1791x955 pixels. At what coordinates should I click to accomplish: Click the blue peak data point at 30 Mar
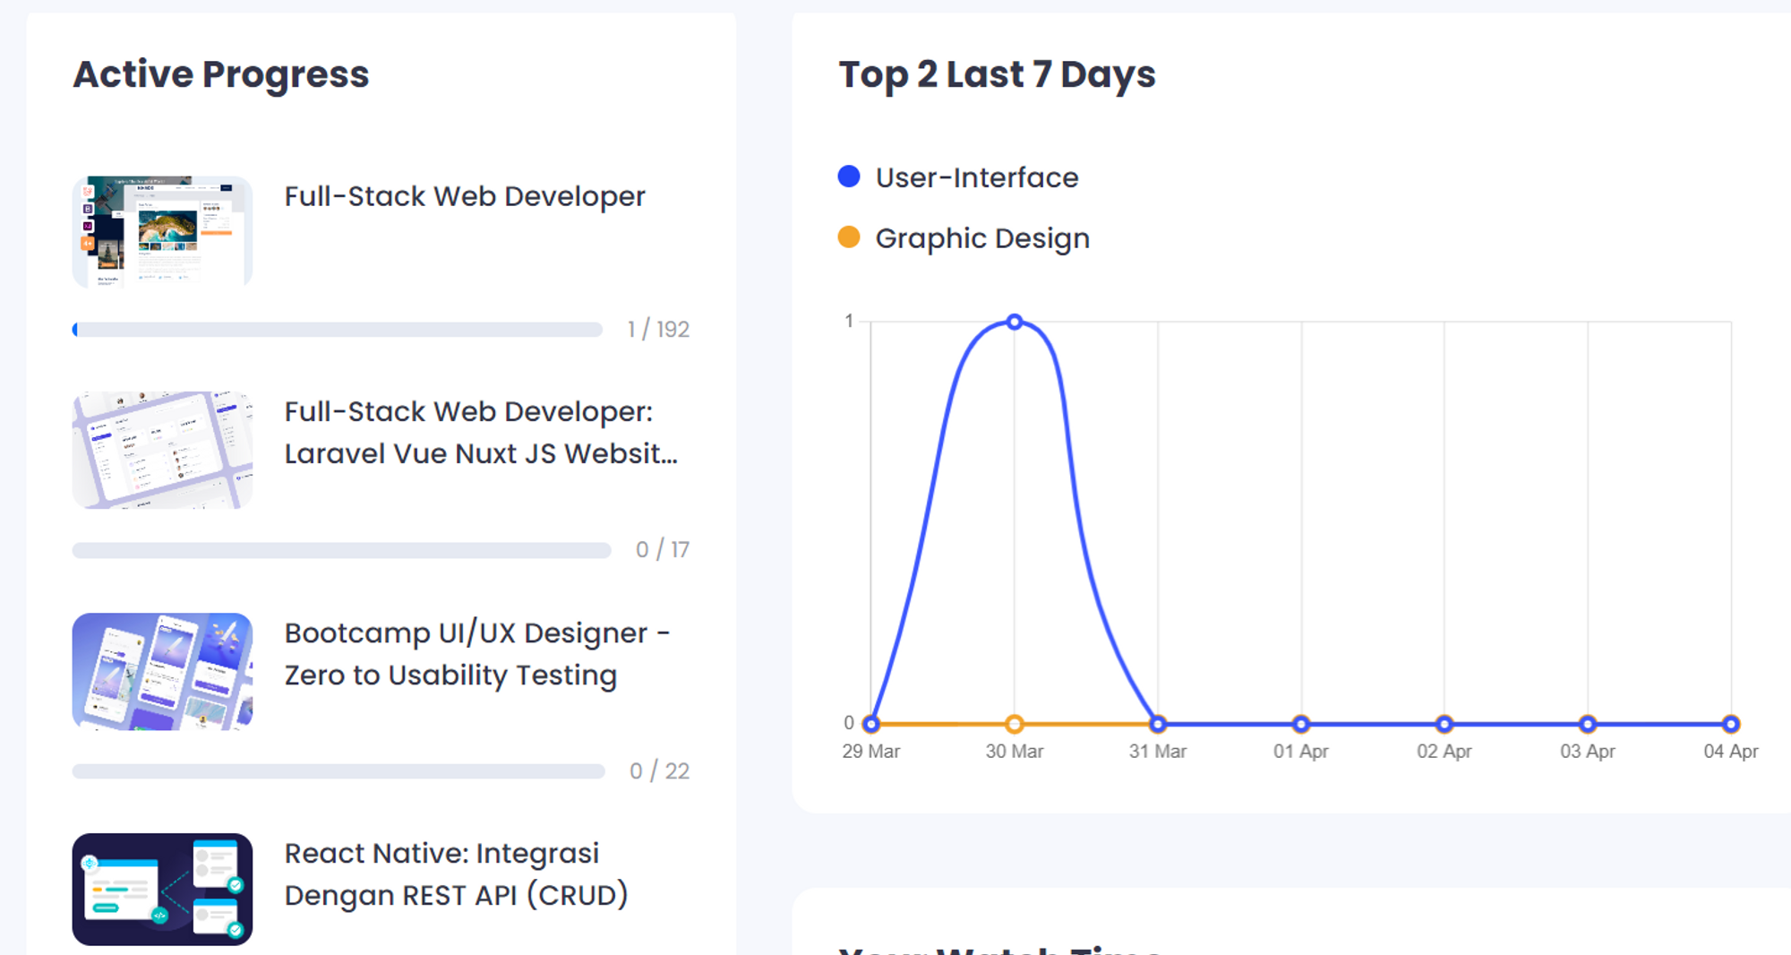pos(1015,322)
